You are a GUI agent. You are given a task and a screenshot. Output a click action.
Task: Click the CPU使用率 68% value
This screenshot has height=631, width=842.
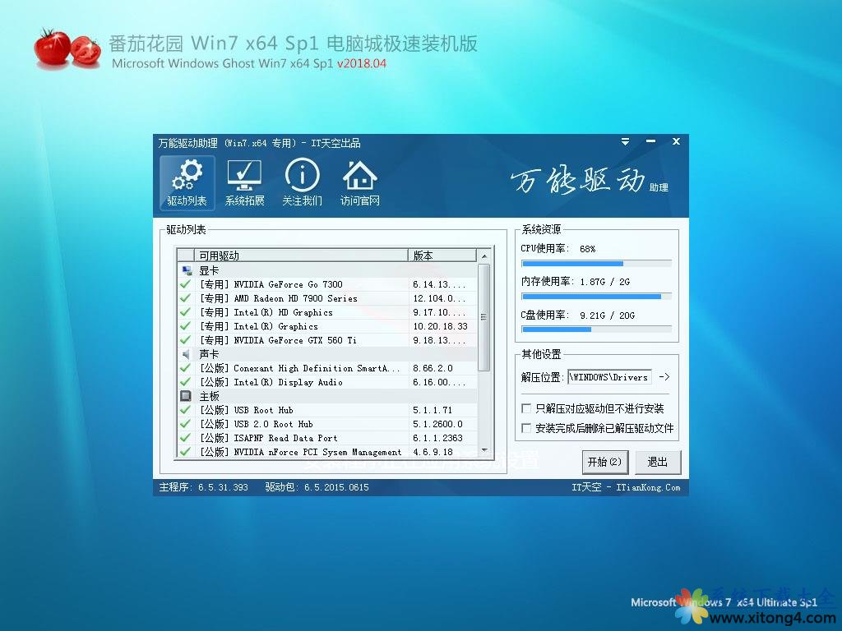click(x=587, y=249)
